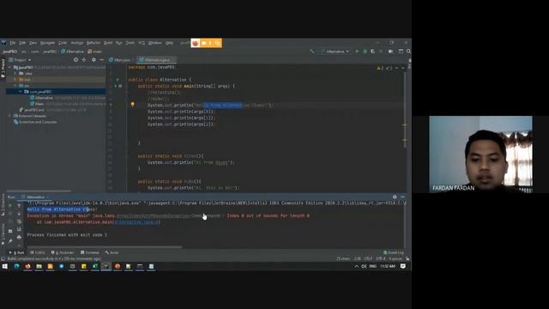Open the Event Log button
This screenshot has width=549, height=309.
pos(394,252)
